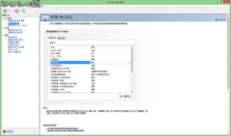
Task: Open 調整桌面色彩設定 in the tree
Action: [15, 40]
